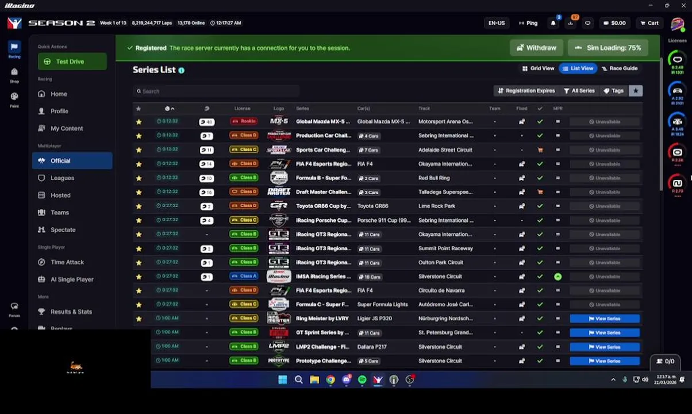Open Home in the sidebar
Viewport: 692px width, 414px height.
[x=72, y=94]
